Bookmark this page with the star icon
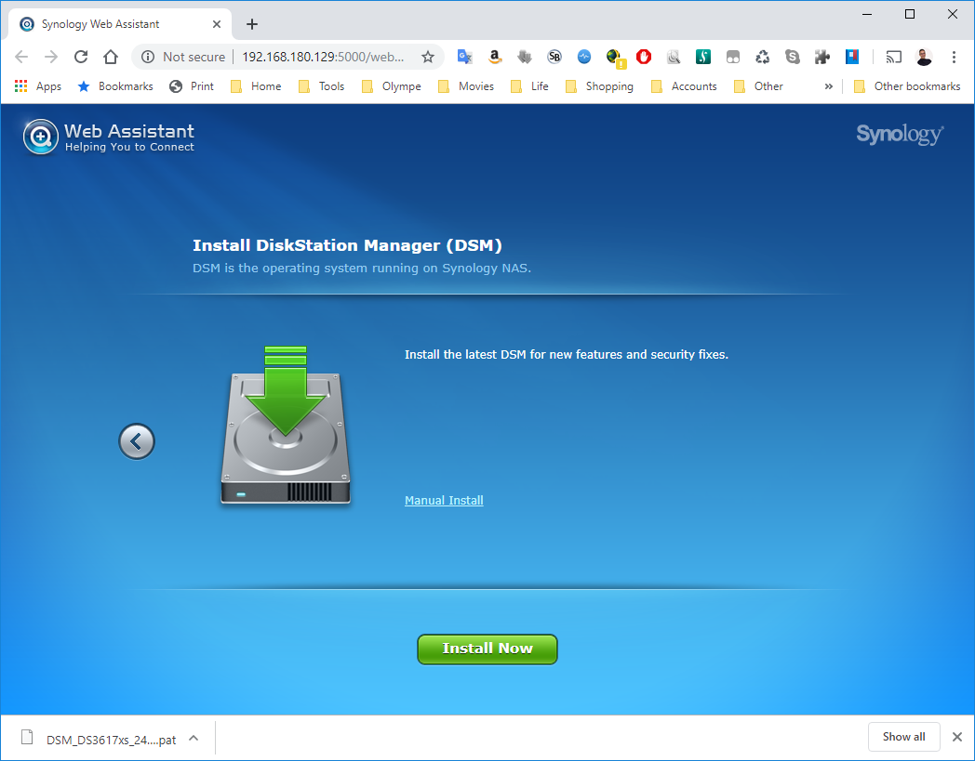Image resolution: width=975 pixels, height=761 pixels. click(428, 57)
